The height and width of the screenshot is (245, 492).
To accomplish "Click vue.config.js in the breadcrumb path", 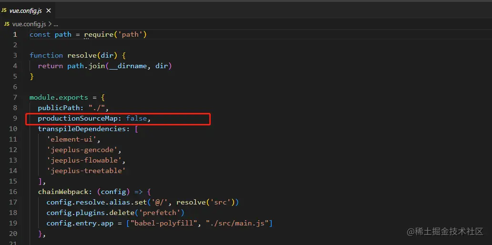I will (29, 24).
